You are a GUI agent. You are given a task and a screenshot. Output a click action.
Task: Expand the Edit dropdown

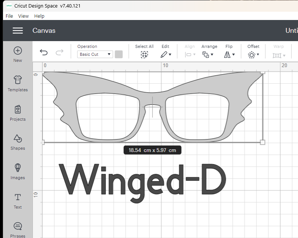[166, 54]
